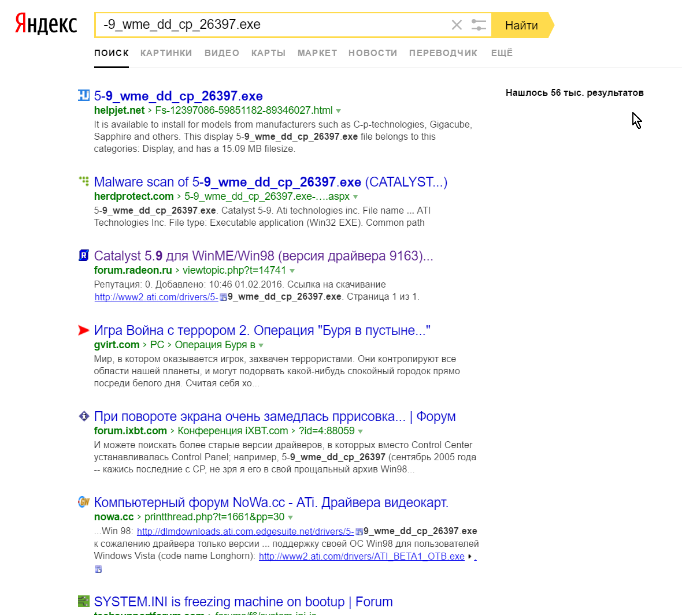
Task: Click Конференция iXBT.com breadcrumb
Action: pos(233,431)
